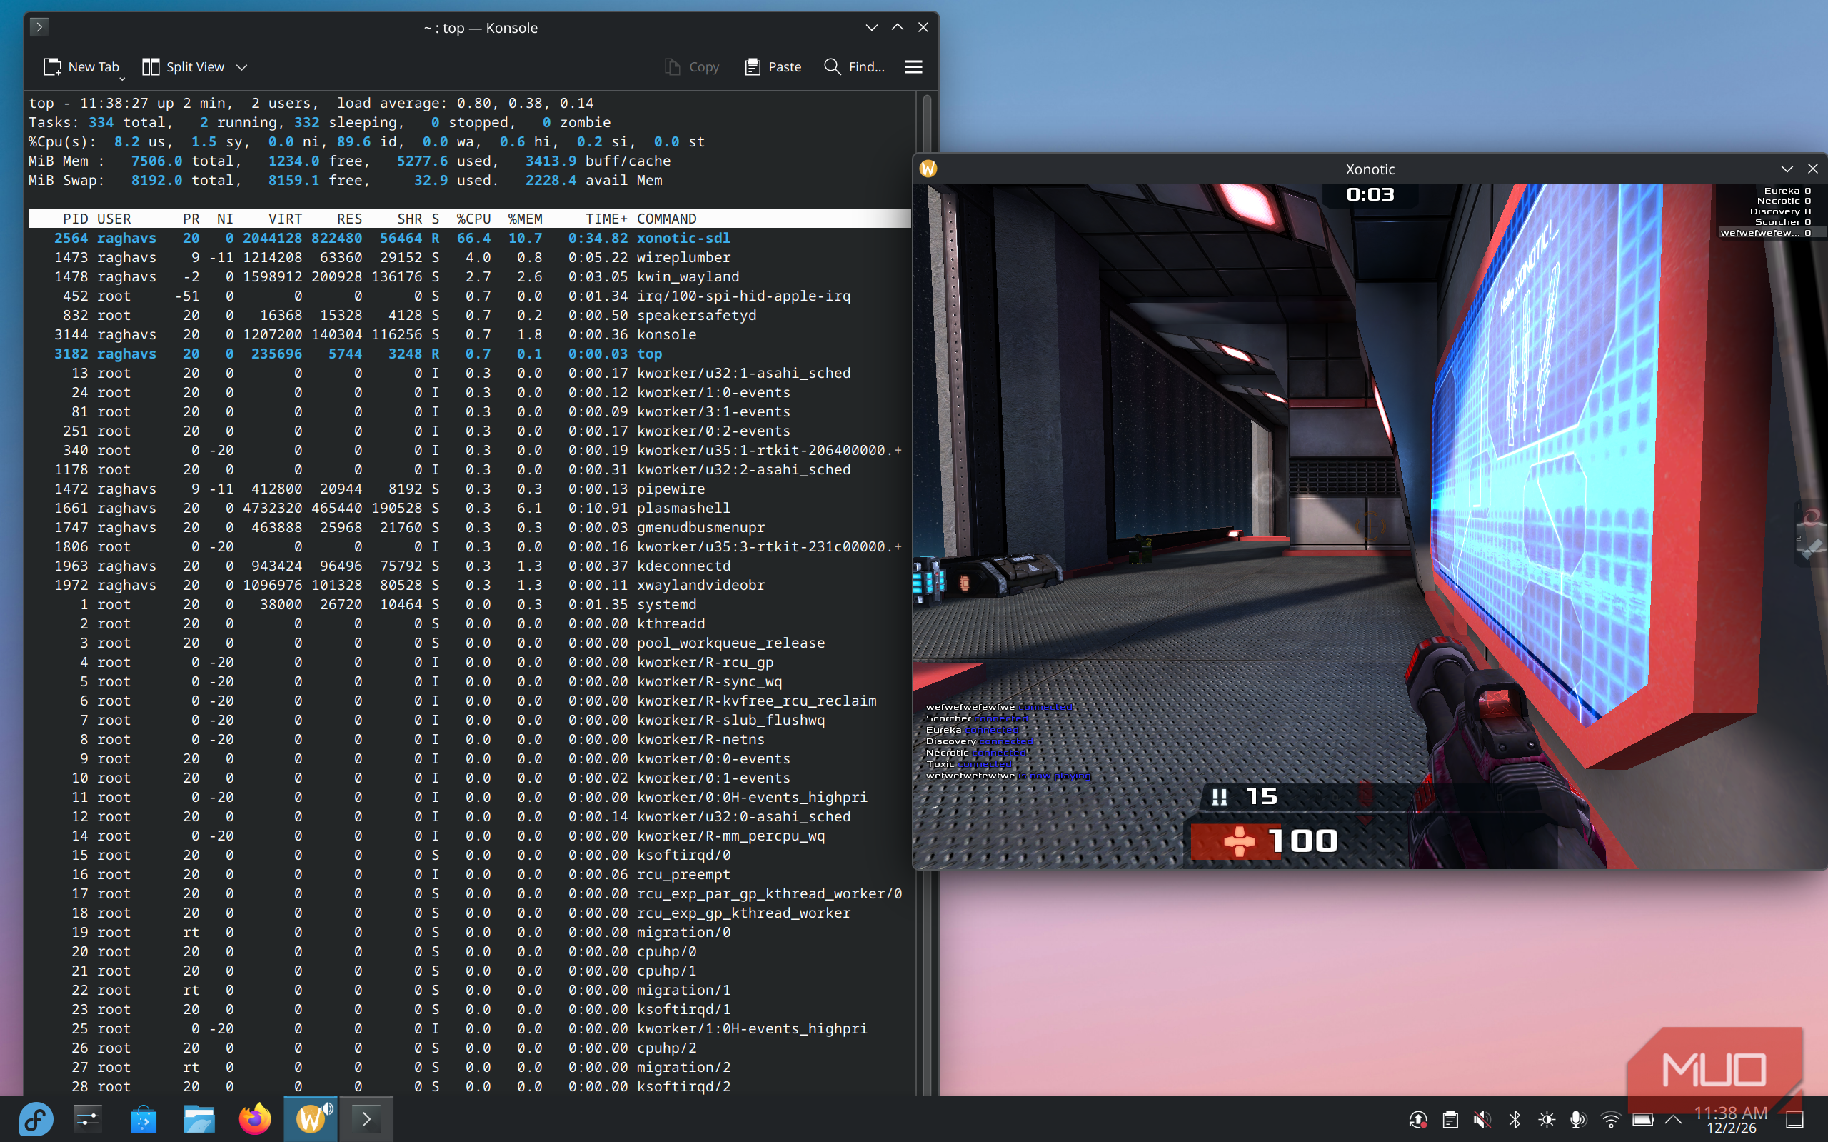Viewport: 1828px width, 1142px height.
Task: Click the Xonotic window title text
Action: 1369,169
